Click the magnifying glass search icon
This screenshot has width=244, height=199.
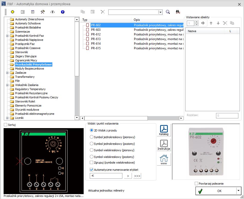pyautogui.click(x=168, y=12)
